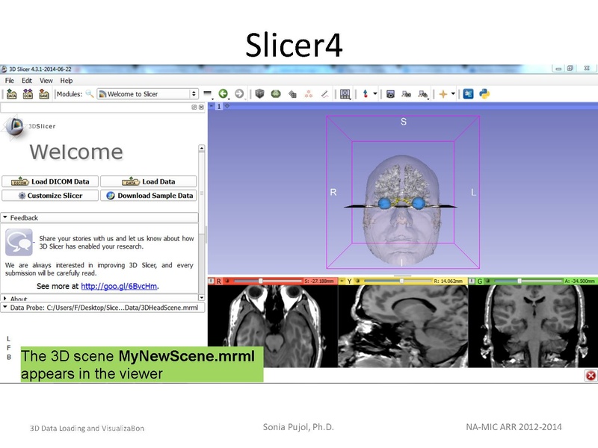Click the feedback speech bubble icon
The height and width of the screenshot is (448, 598).
[x=19, y=242]
